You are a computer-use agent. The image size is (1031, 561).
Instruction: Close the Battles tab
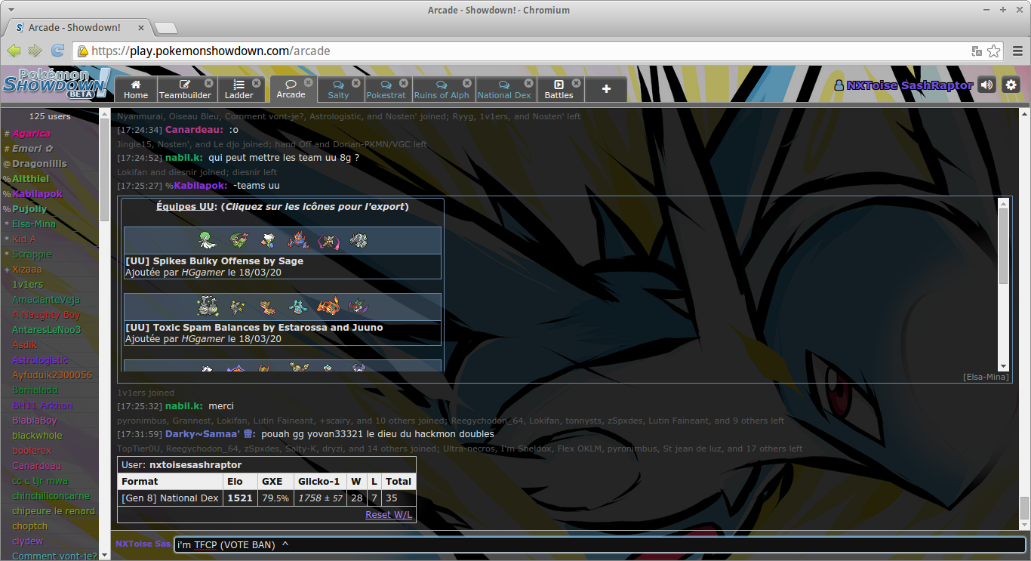coord(577,83)
